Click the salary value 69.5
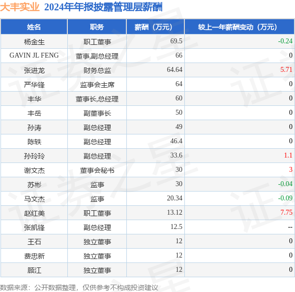Viewport: 295px width, 292px height. [177, 41]
